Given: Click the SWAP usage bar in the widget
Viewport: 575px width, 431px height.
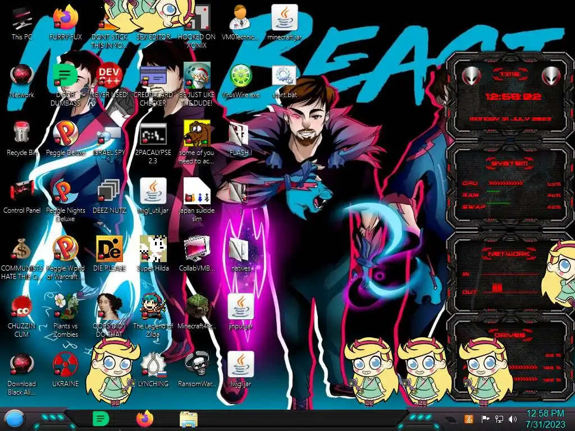Looking at the screenshot, I should coord(499,203).
